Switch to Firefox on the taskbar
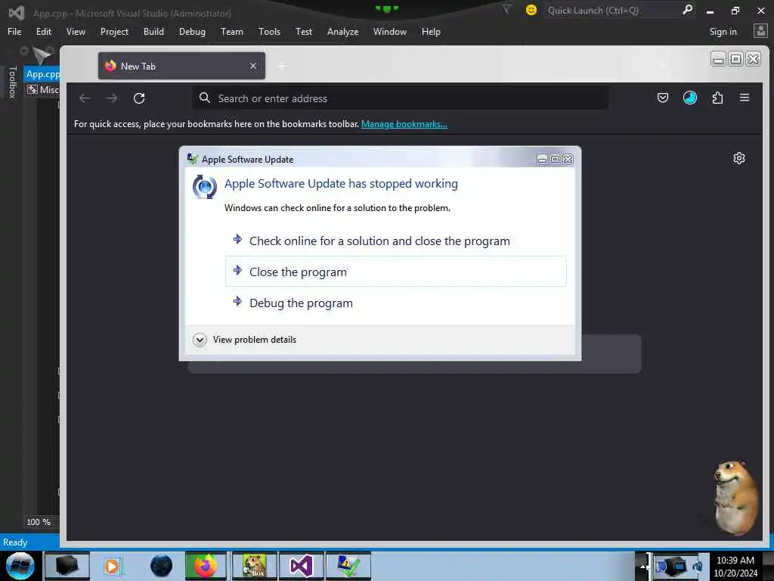The width and height of the screenshot is (774, 581). coord(206,566)
